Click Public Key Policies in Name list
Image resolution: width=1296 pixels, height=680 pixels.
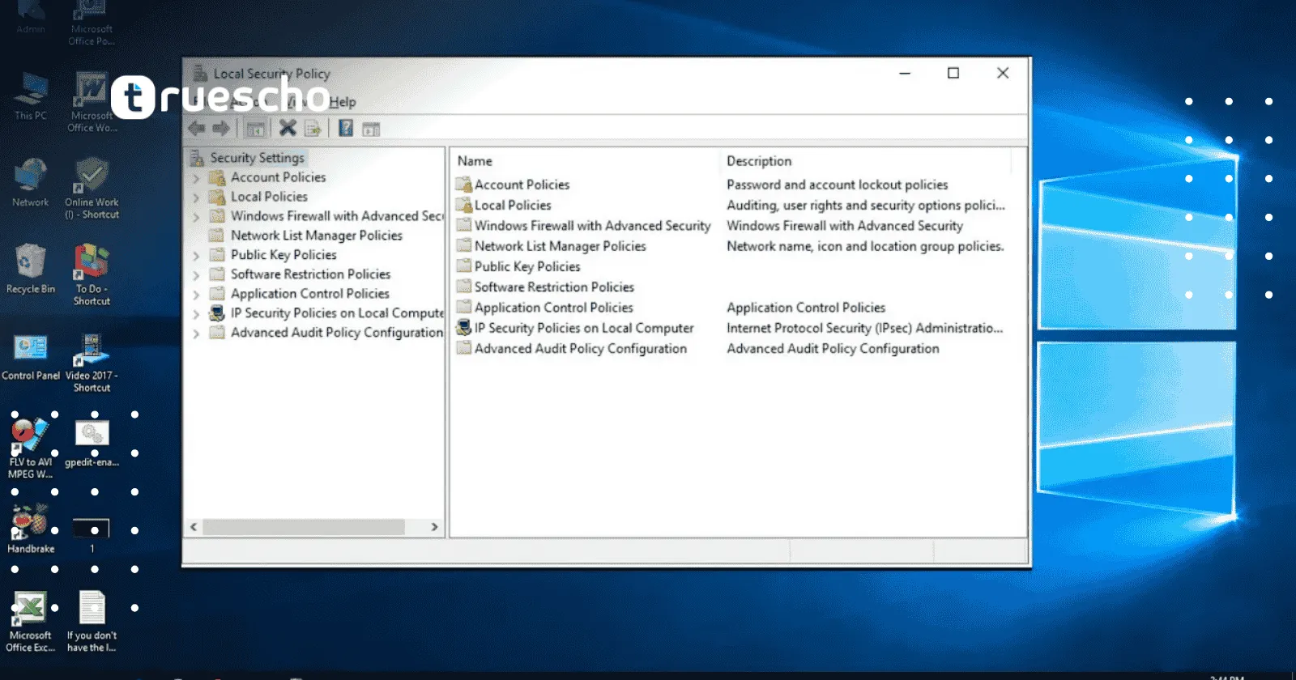pyautogui.click(x=527, y=266)
